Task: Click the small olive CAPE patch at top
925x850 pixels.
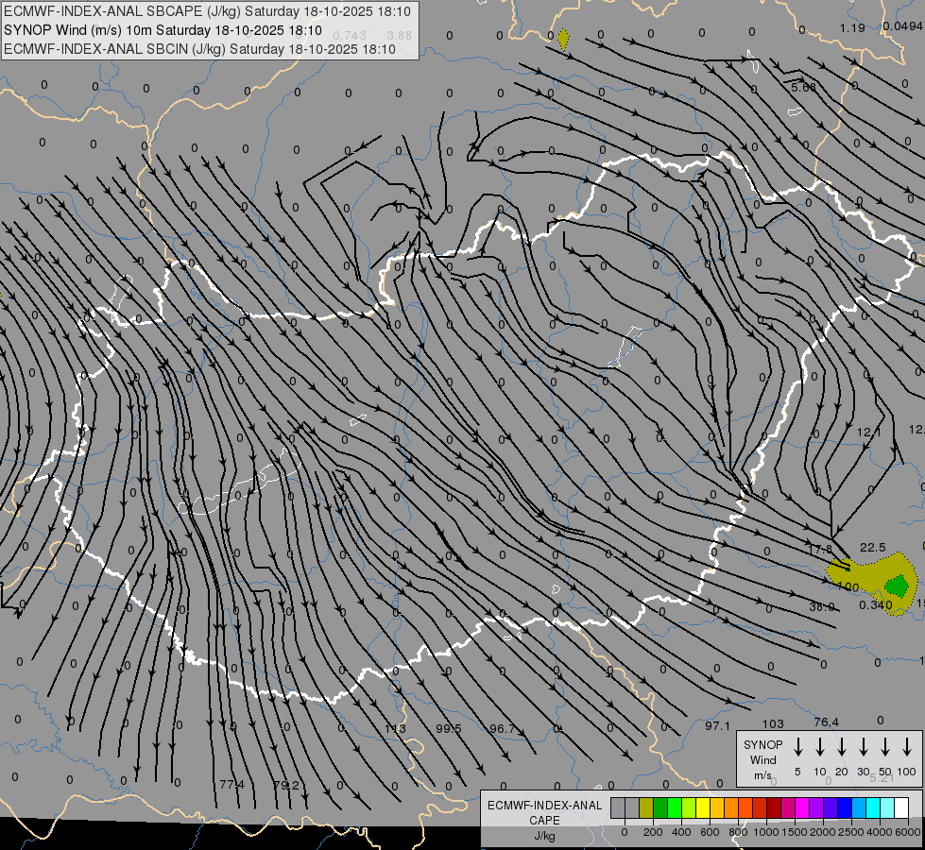Action: coord(563,39)
